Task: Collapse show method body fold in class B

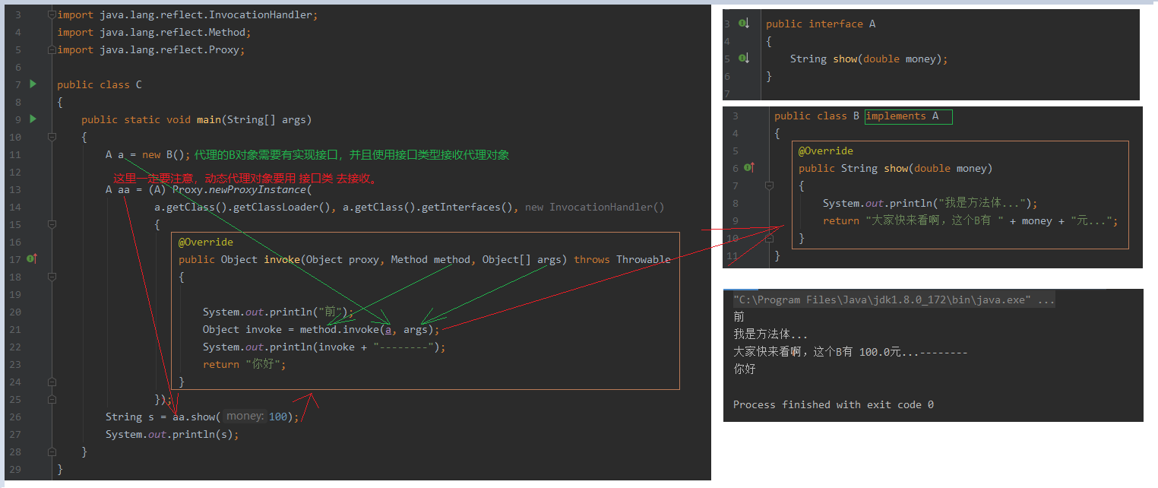Action: (769, 185)
